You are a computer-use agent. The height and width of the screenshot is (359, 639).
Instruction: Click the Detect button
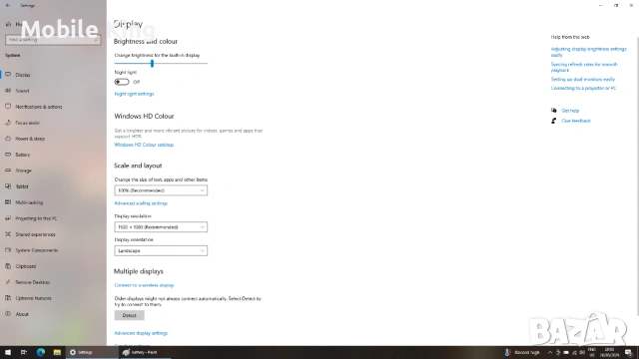(x=129, y=315)
